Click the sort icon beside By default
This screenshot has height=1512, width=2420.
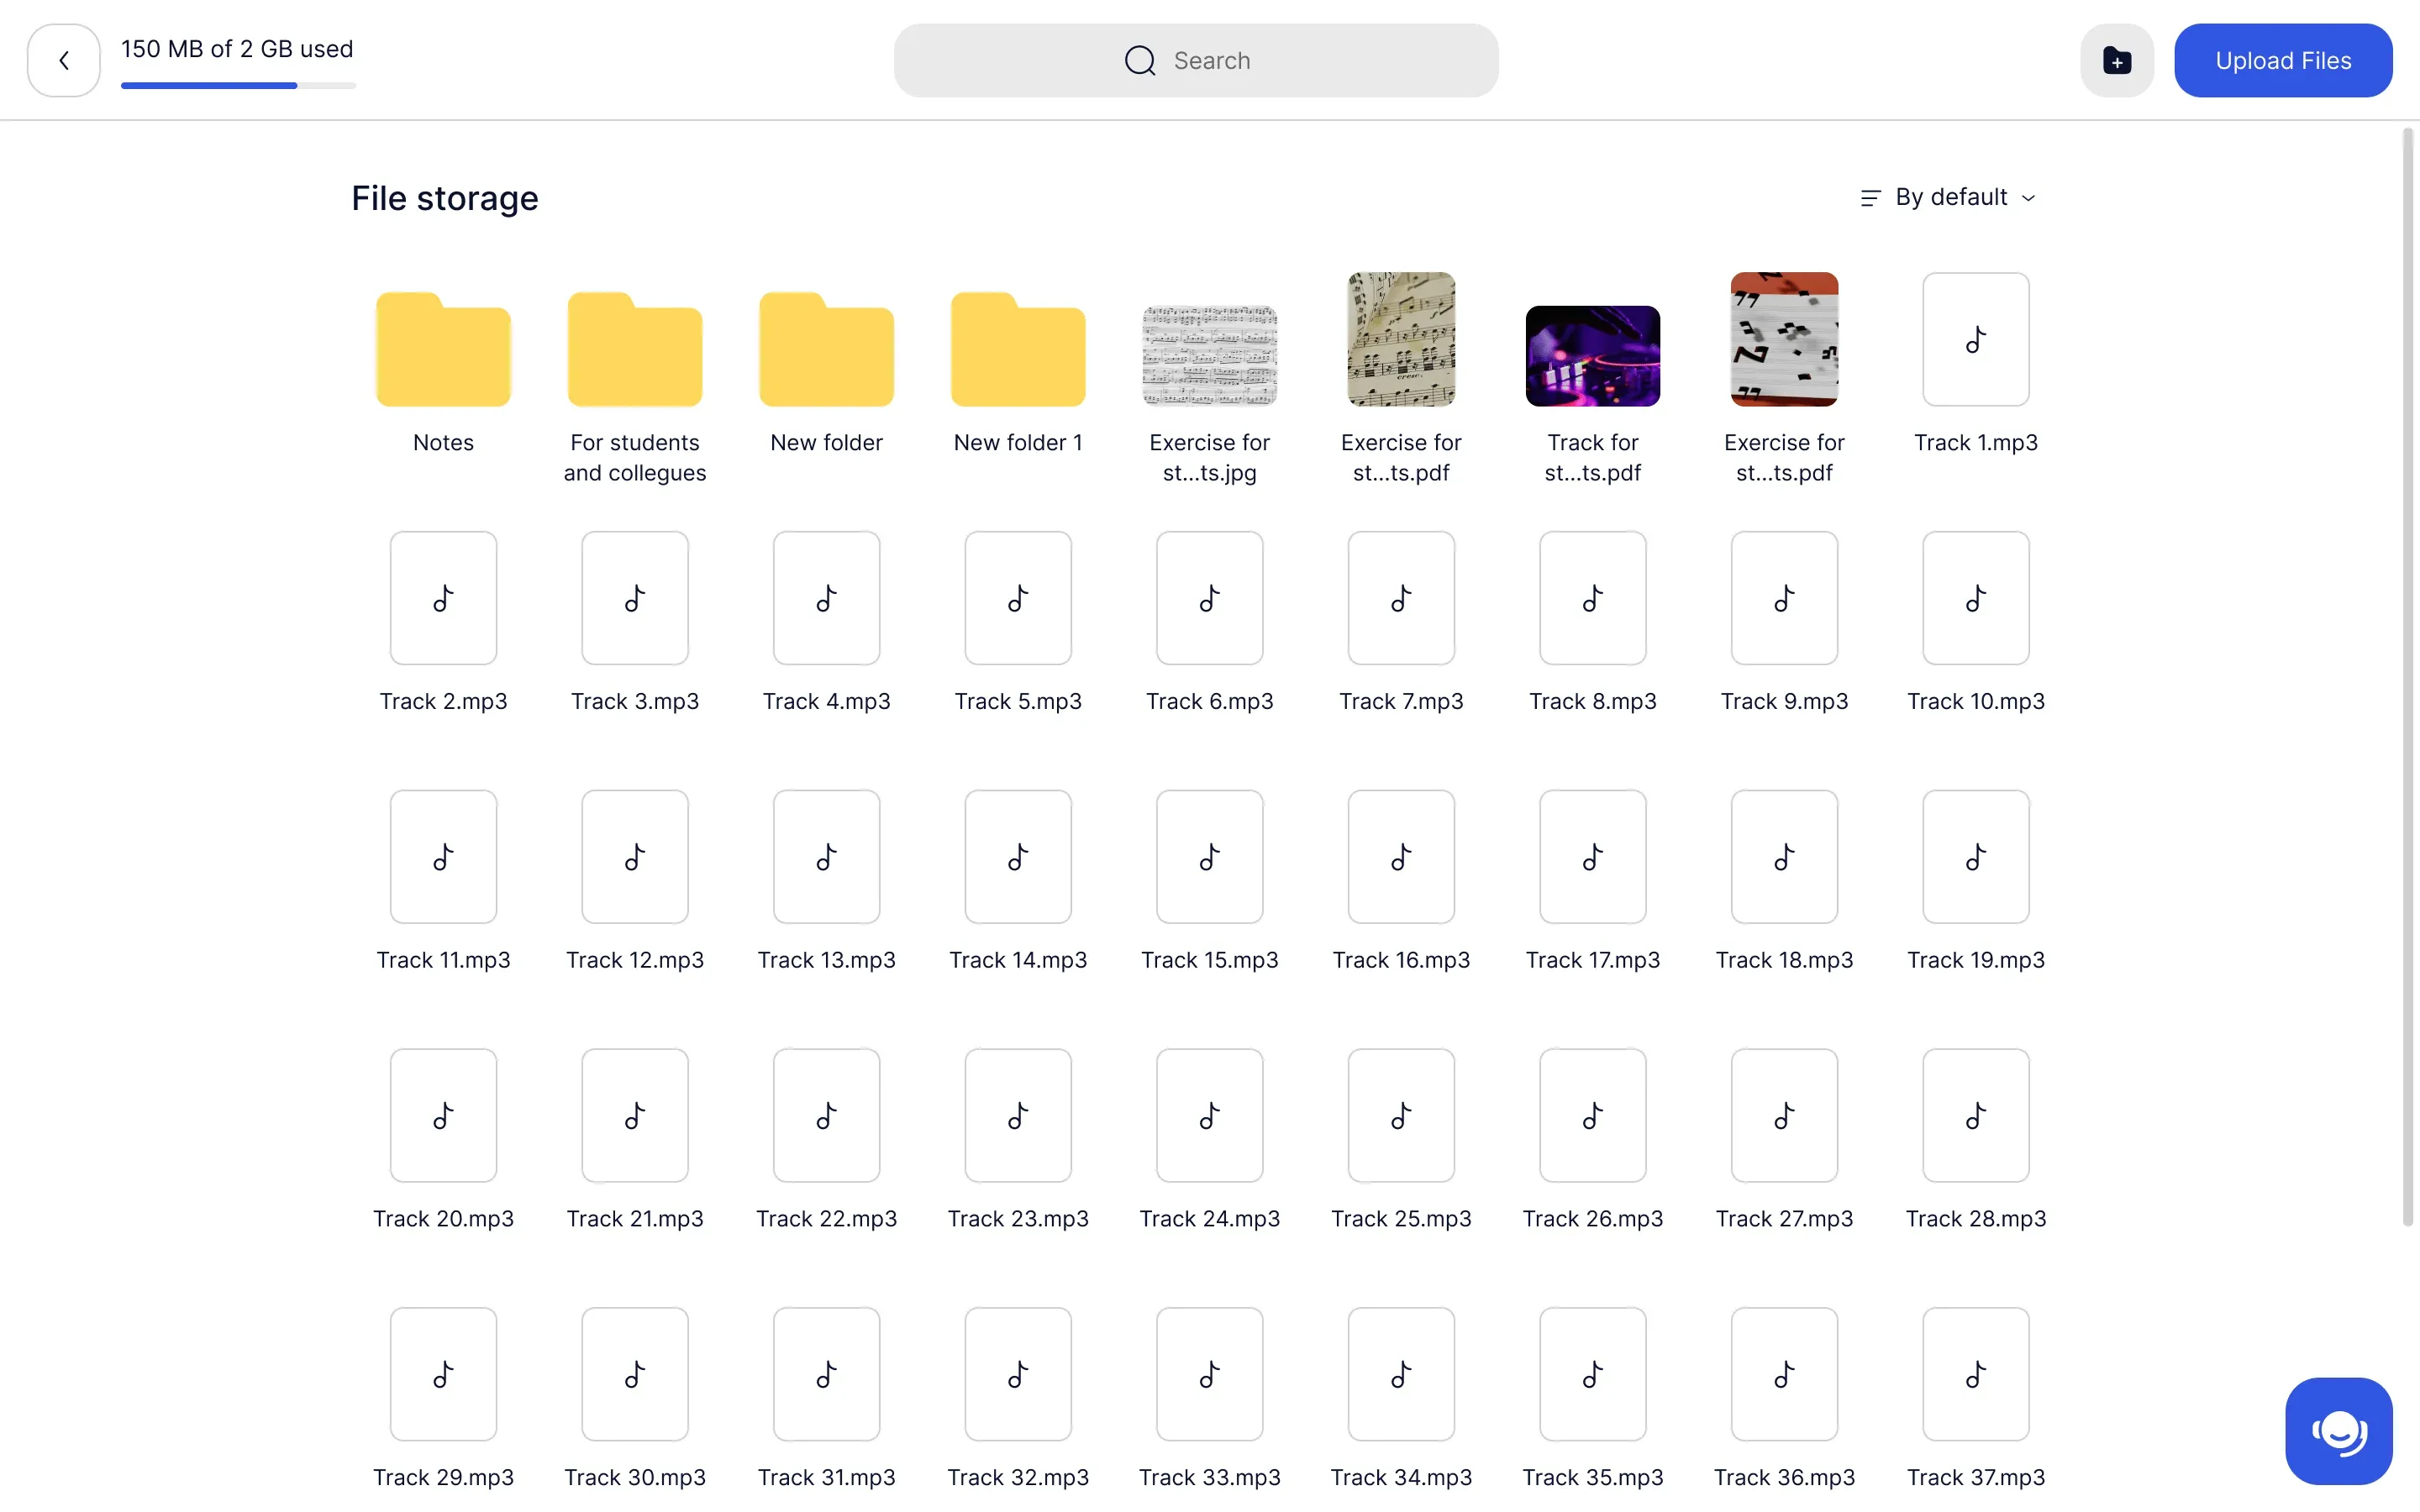coord(1870,198)
